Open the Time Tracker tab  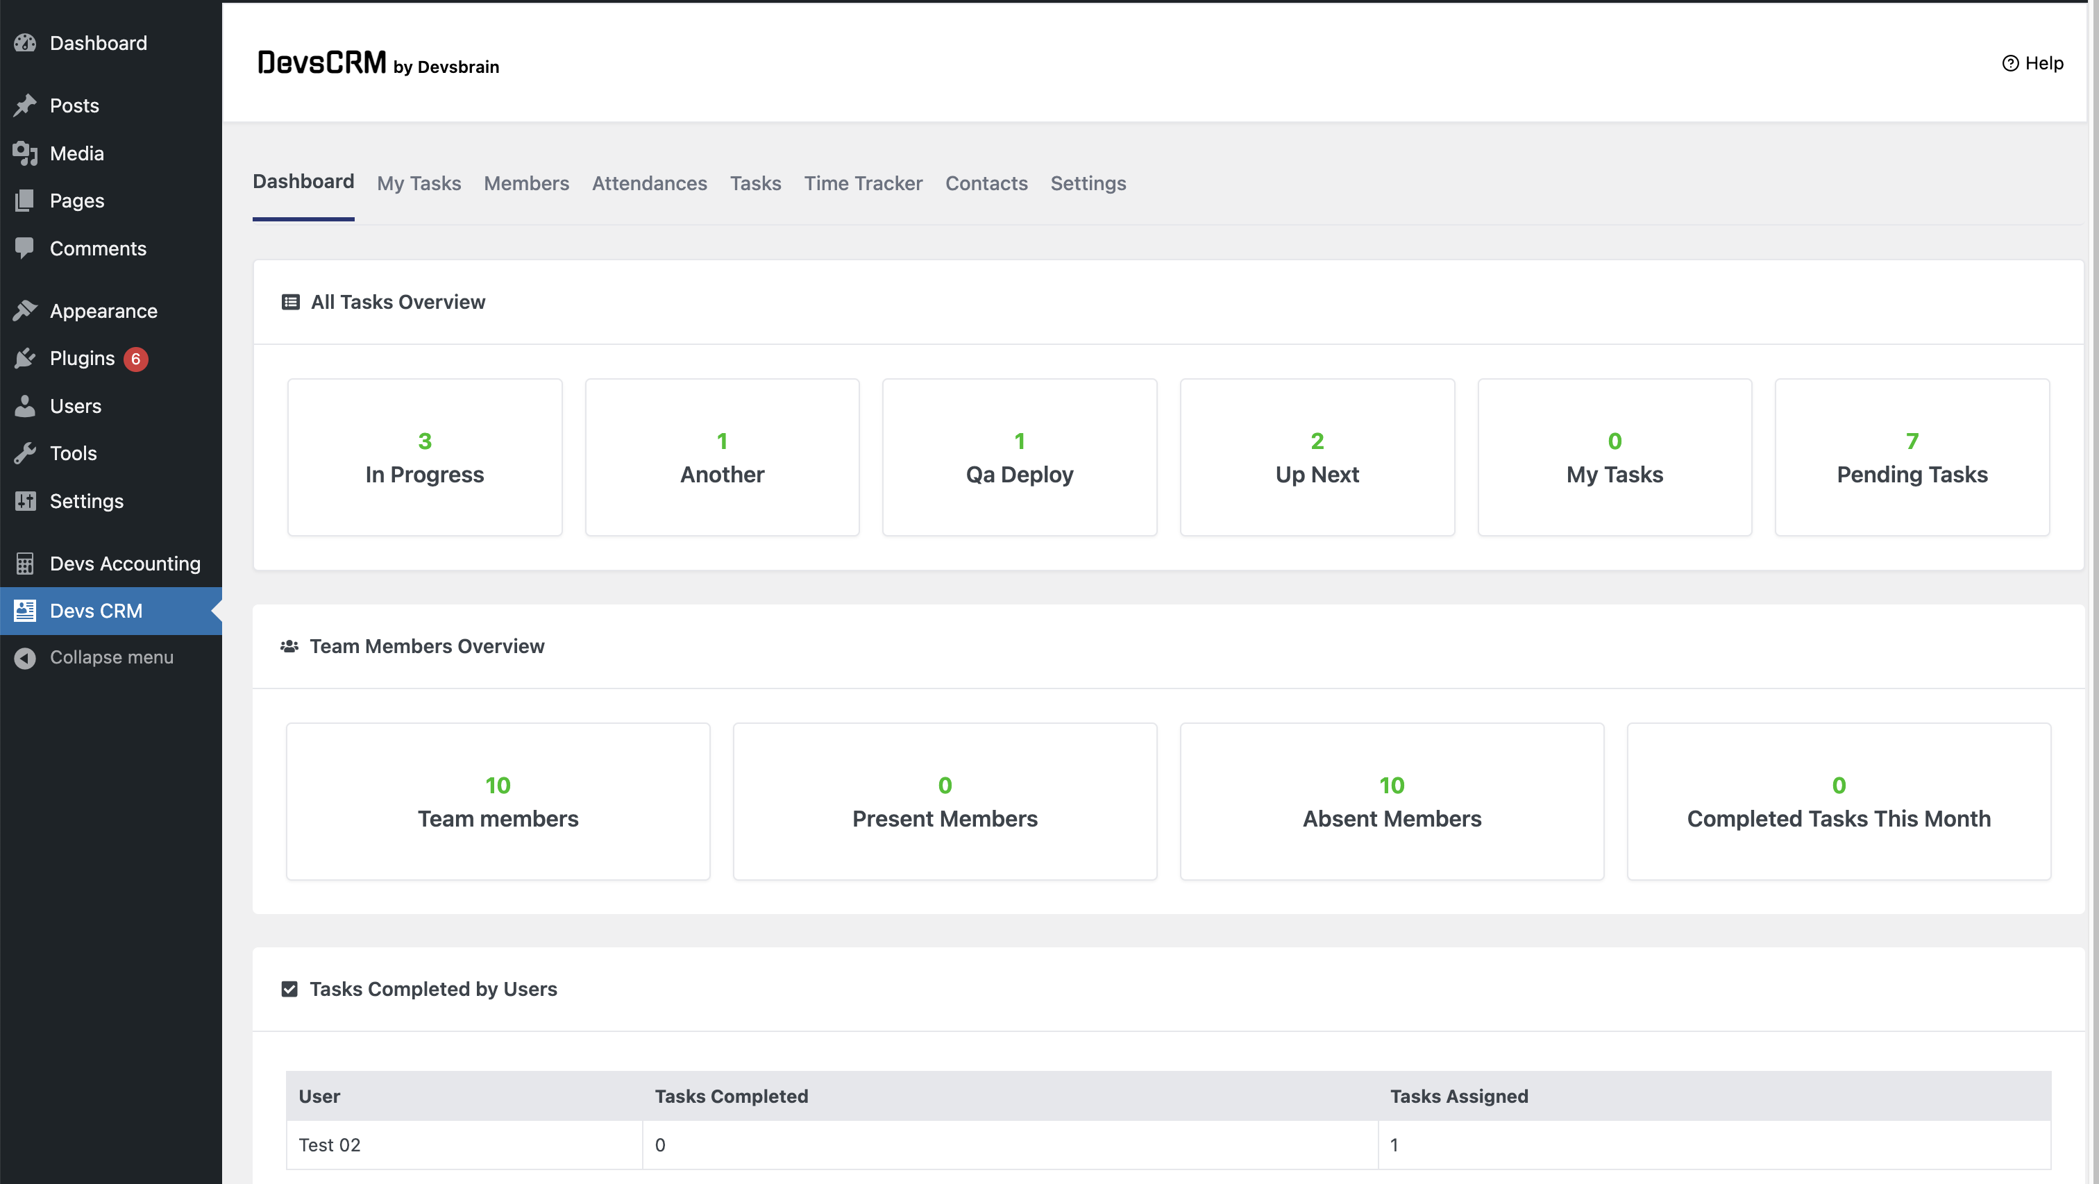tap(863, 183)
